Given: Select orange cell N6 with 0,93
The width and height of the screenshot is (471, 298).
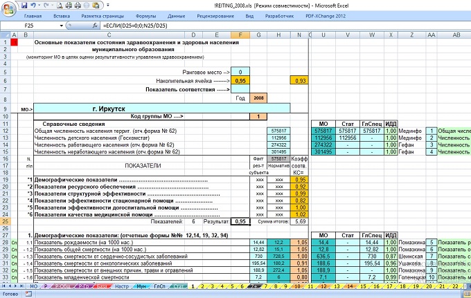Looking at the screenshot, I should click(299, 81).
